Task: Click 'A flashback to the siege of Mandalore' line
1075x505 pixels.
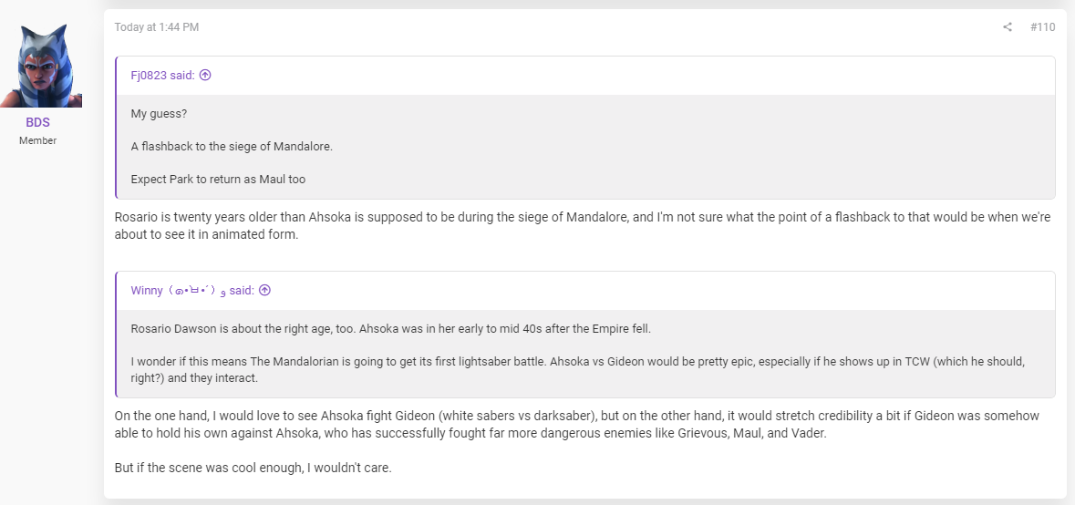Action: tap(232, 147)
